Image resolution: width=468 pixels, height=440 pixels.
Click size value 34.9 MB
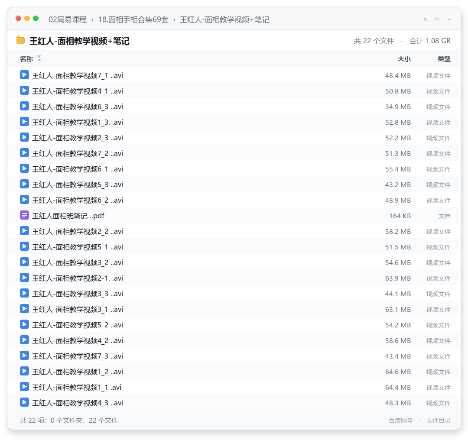[x=398, y=107]
